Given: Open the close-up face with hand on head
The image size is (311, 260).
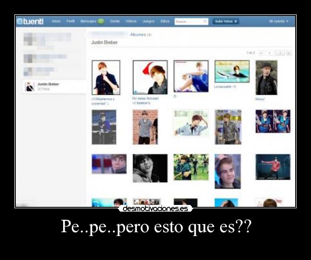Looking at the screenshot, I should pyautogui.click(x=228, y=171).
